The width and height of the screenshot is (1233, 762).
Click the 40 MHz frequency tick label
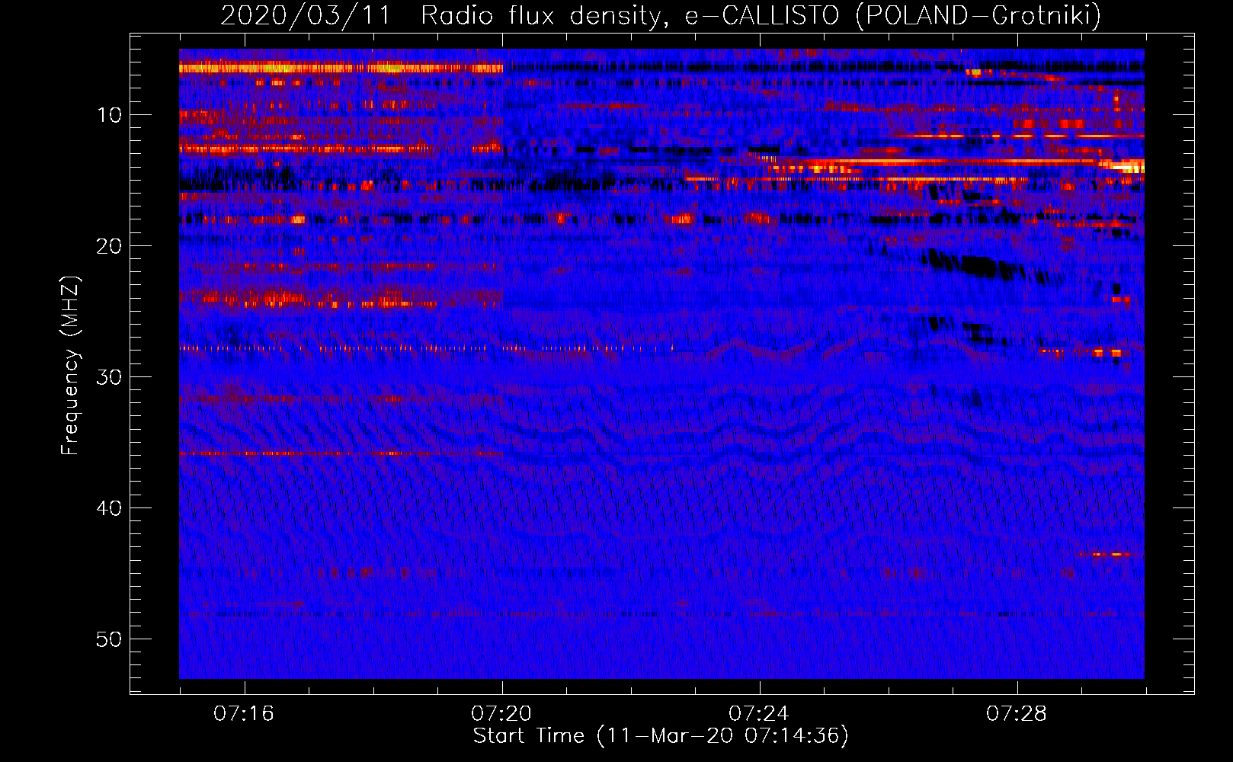pos(110,508)
